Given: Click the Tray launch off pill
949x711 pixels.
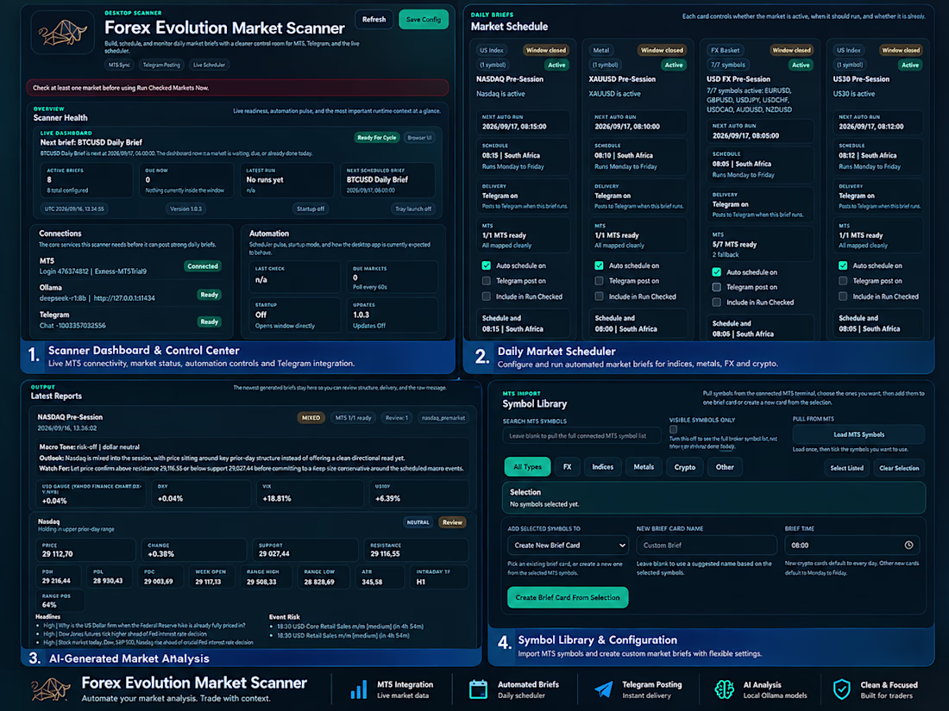Looking at the screenshot, I should coord(413,209).
